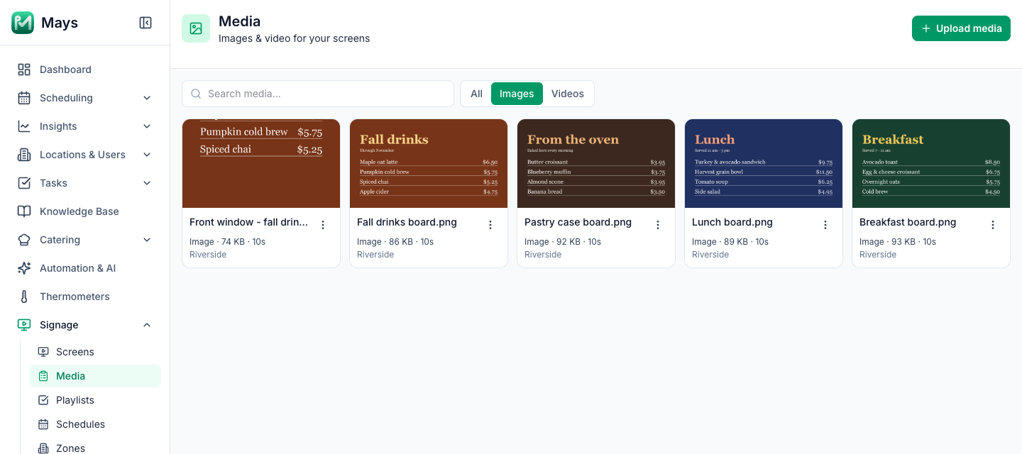Screen dimensions: 1022x454
Task: Open Screens under Signage
Action: (95, 352)
